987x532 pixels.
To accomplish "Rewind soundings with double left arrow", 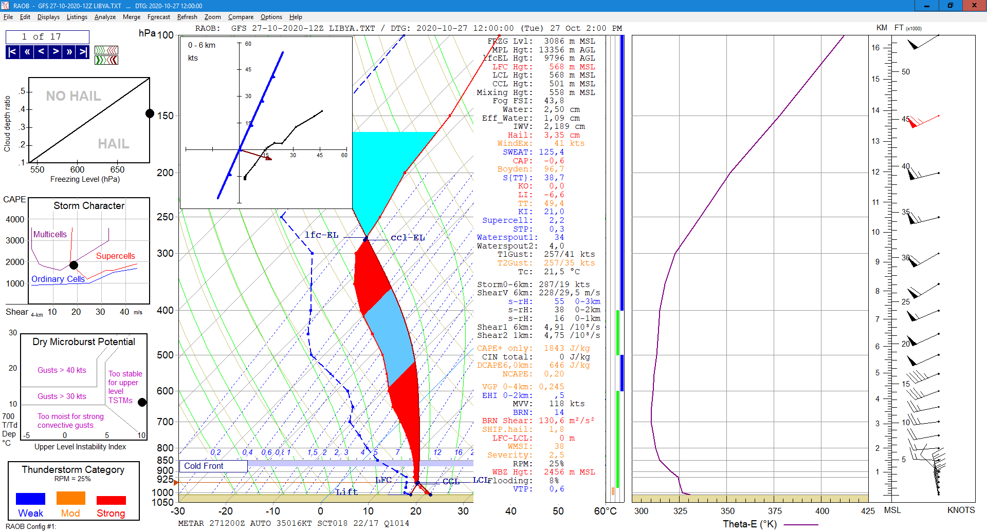I will coord(27,52).
